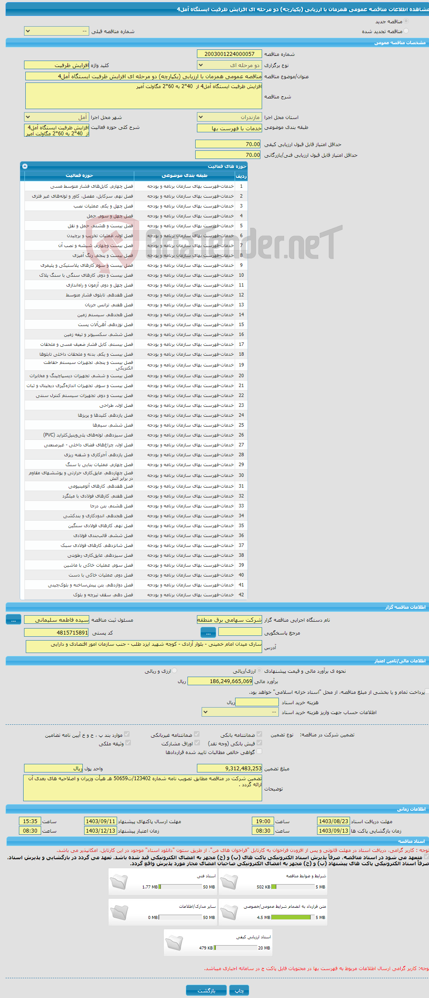Toggle the ضمانتنامه بانکی checkbox
Image resolution: width=429 pixels, height=998 pixels.
click(x=259, y=734)
